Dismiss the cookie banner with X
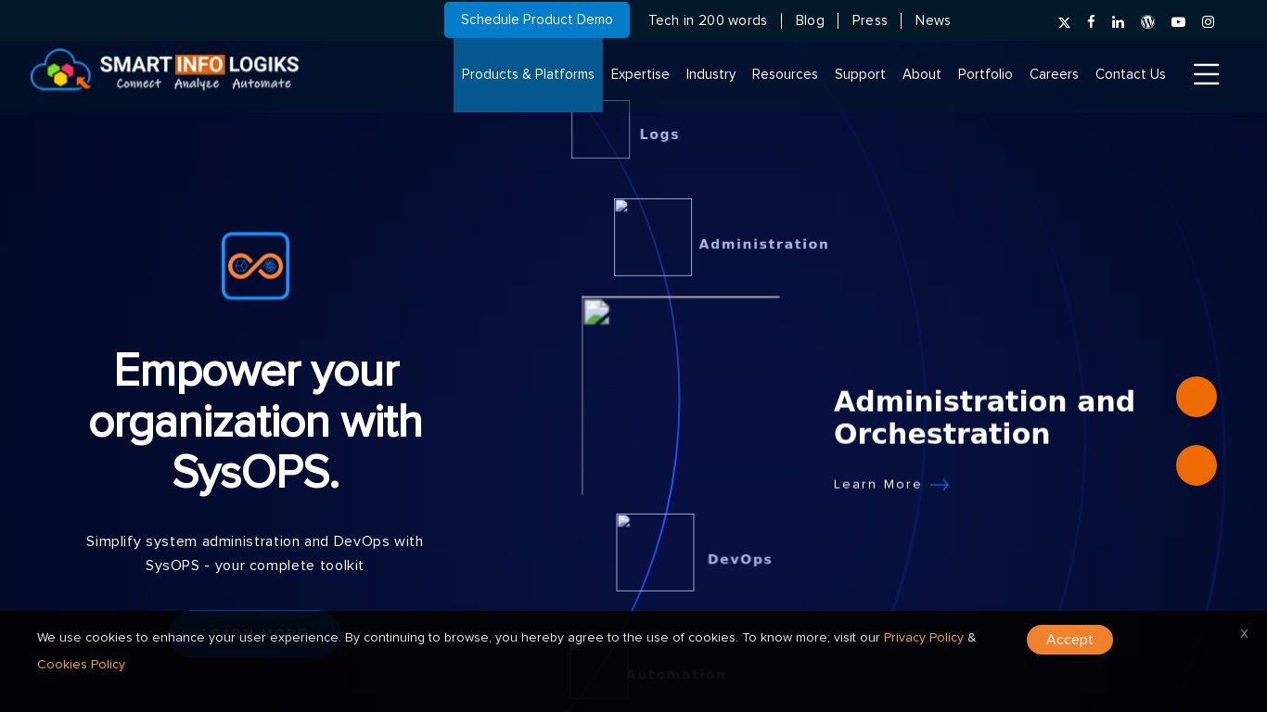 coord(1244,633)
